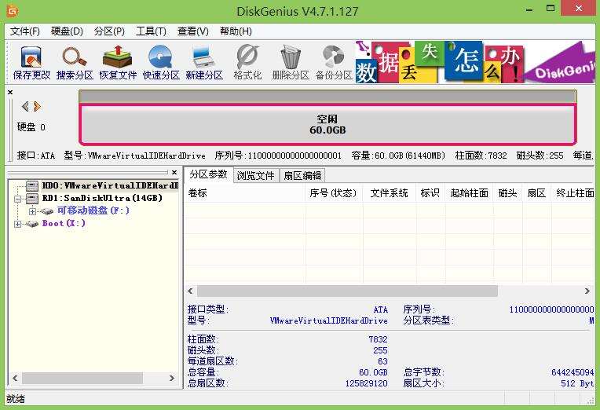Launch Recover Files (恢复文件) tool
The width and height of the screenshot is (600, 410).
tap(118, 62)
